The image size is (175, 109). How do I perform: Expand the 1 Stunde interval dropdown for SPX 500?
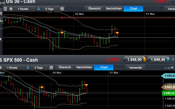click(x=14, y=67)
